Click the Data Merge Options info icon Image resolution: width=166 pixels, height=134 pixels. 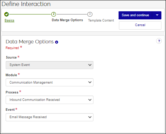(57, 42)
